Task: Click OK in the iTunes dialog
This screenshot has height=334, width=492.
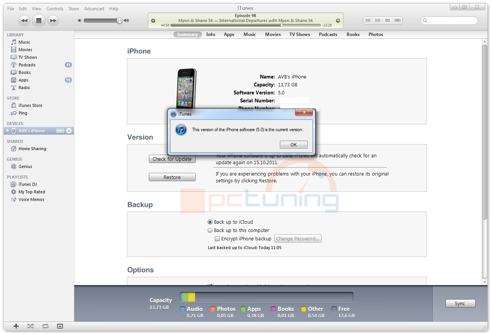Action: 294,144
